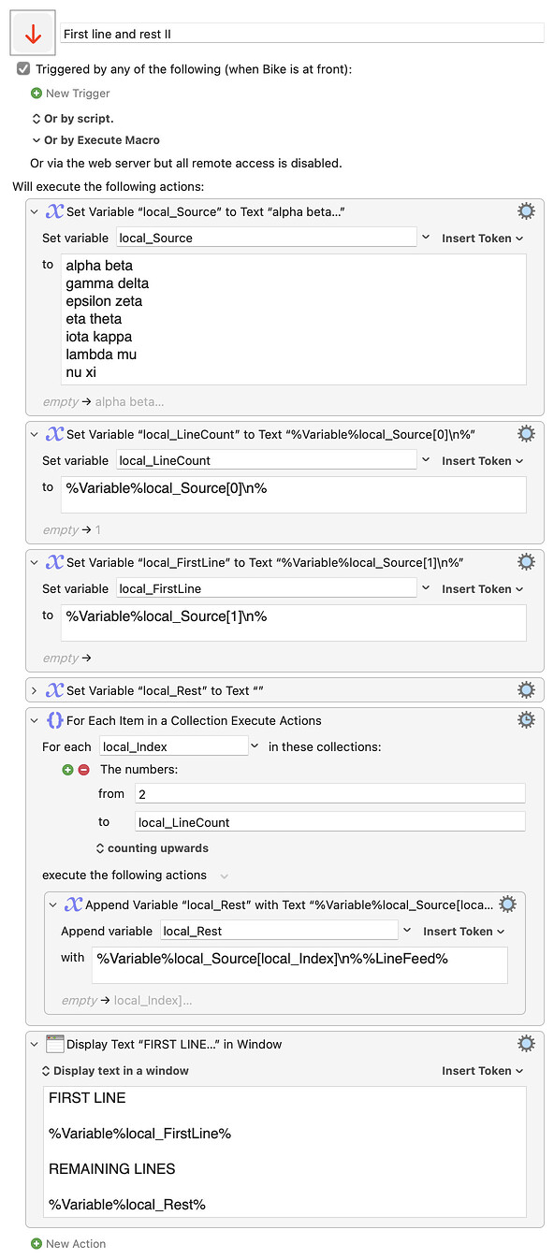Open variable dropdown next to Append local_Rest field
The image size is (554, 1259).
(407, 931)
